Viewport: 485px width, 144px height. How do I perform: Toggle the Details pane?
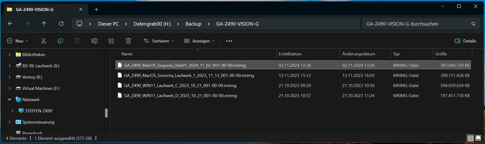tap(465, 41)
